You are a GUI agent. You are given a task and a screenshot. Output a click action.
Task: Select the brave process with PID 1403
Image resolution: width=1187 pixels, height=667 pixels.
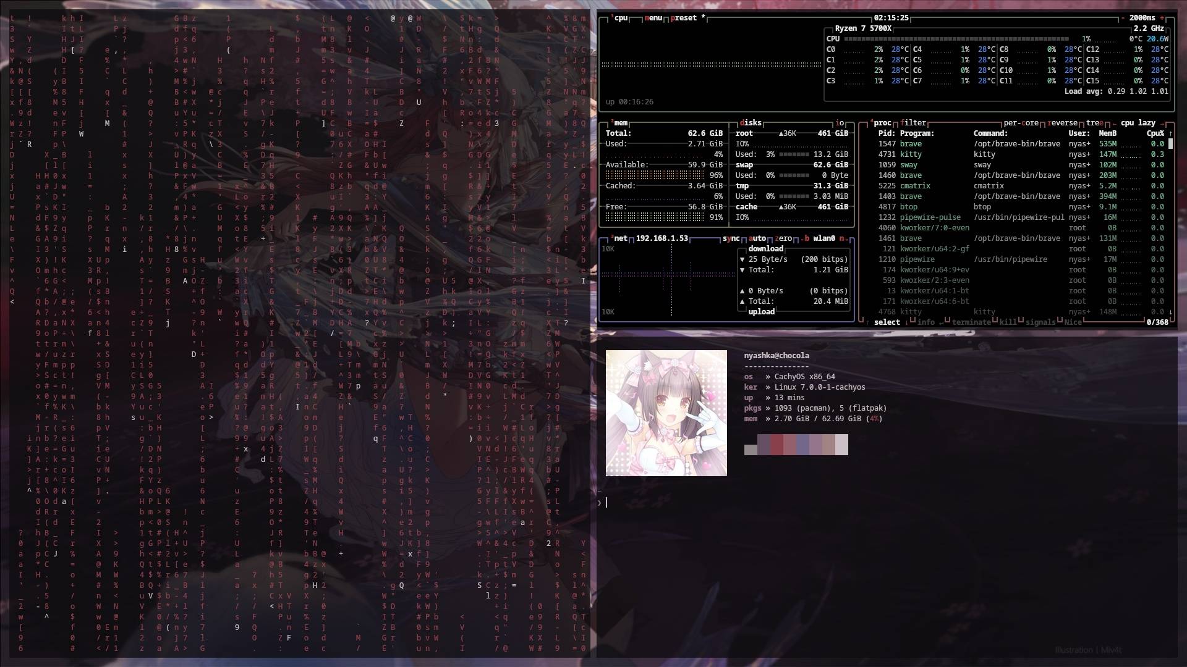coord(1021,196)
